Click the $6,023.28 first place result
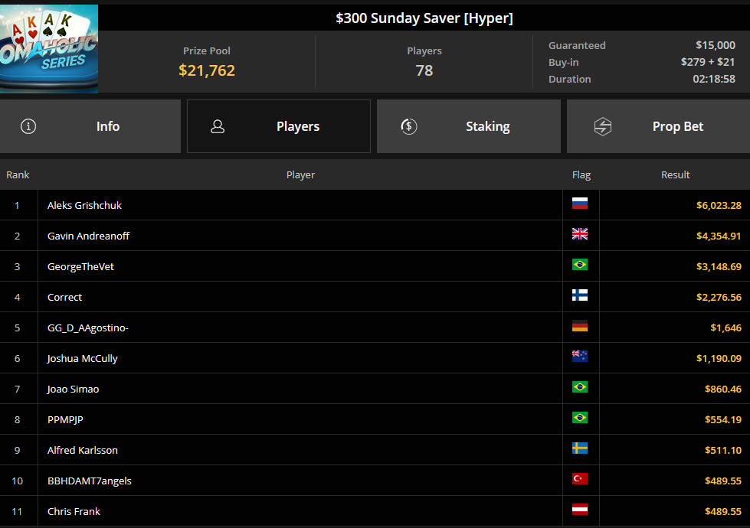Image resolution: width=750 pixels, height=528 pixels. (719, 206)
